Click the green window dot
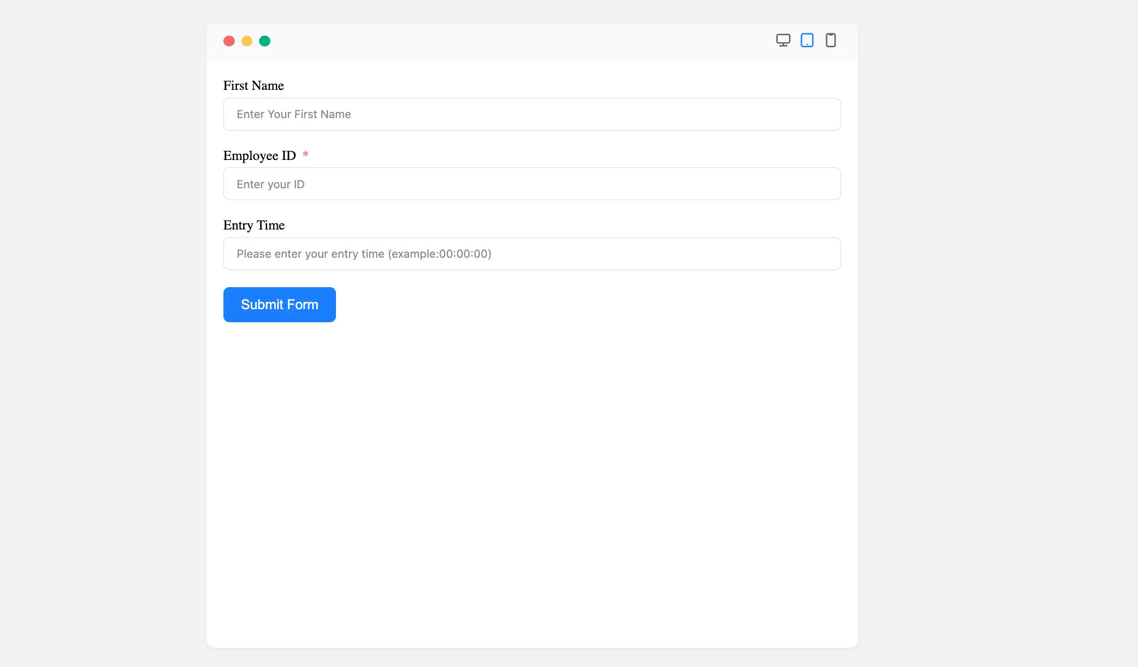1138x667 pixels. coord(265,41)
